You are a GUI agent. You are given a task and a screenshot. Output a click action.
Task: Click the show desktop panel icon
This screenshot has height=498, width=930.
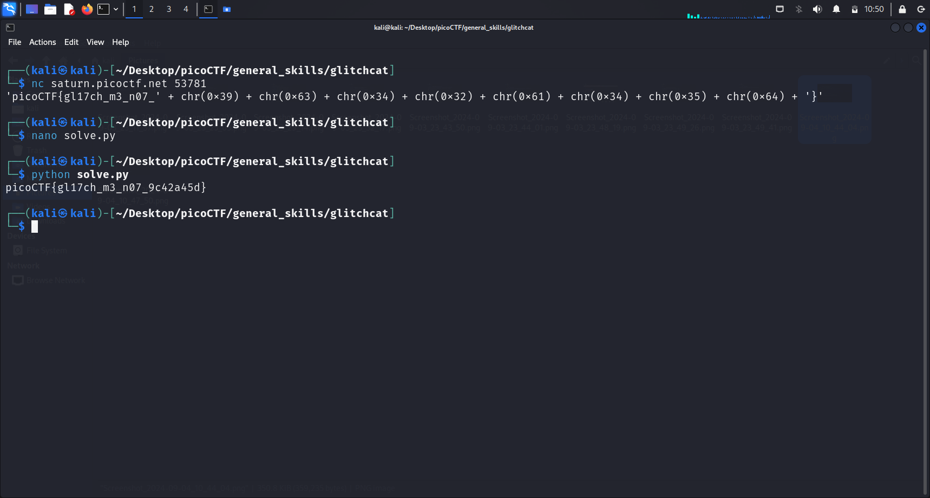click(32, 9)
